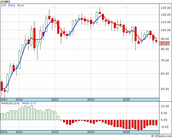Click the MACD:-3.77 value label
Screen dimensions: 172x138
[x=29, y=103]
